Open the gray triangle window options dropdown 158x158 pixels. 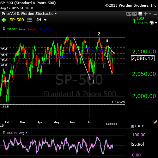(x=150, y=14)
